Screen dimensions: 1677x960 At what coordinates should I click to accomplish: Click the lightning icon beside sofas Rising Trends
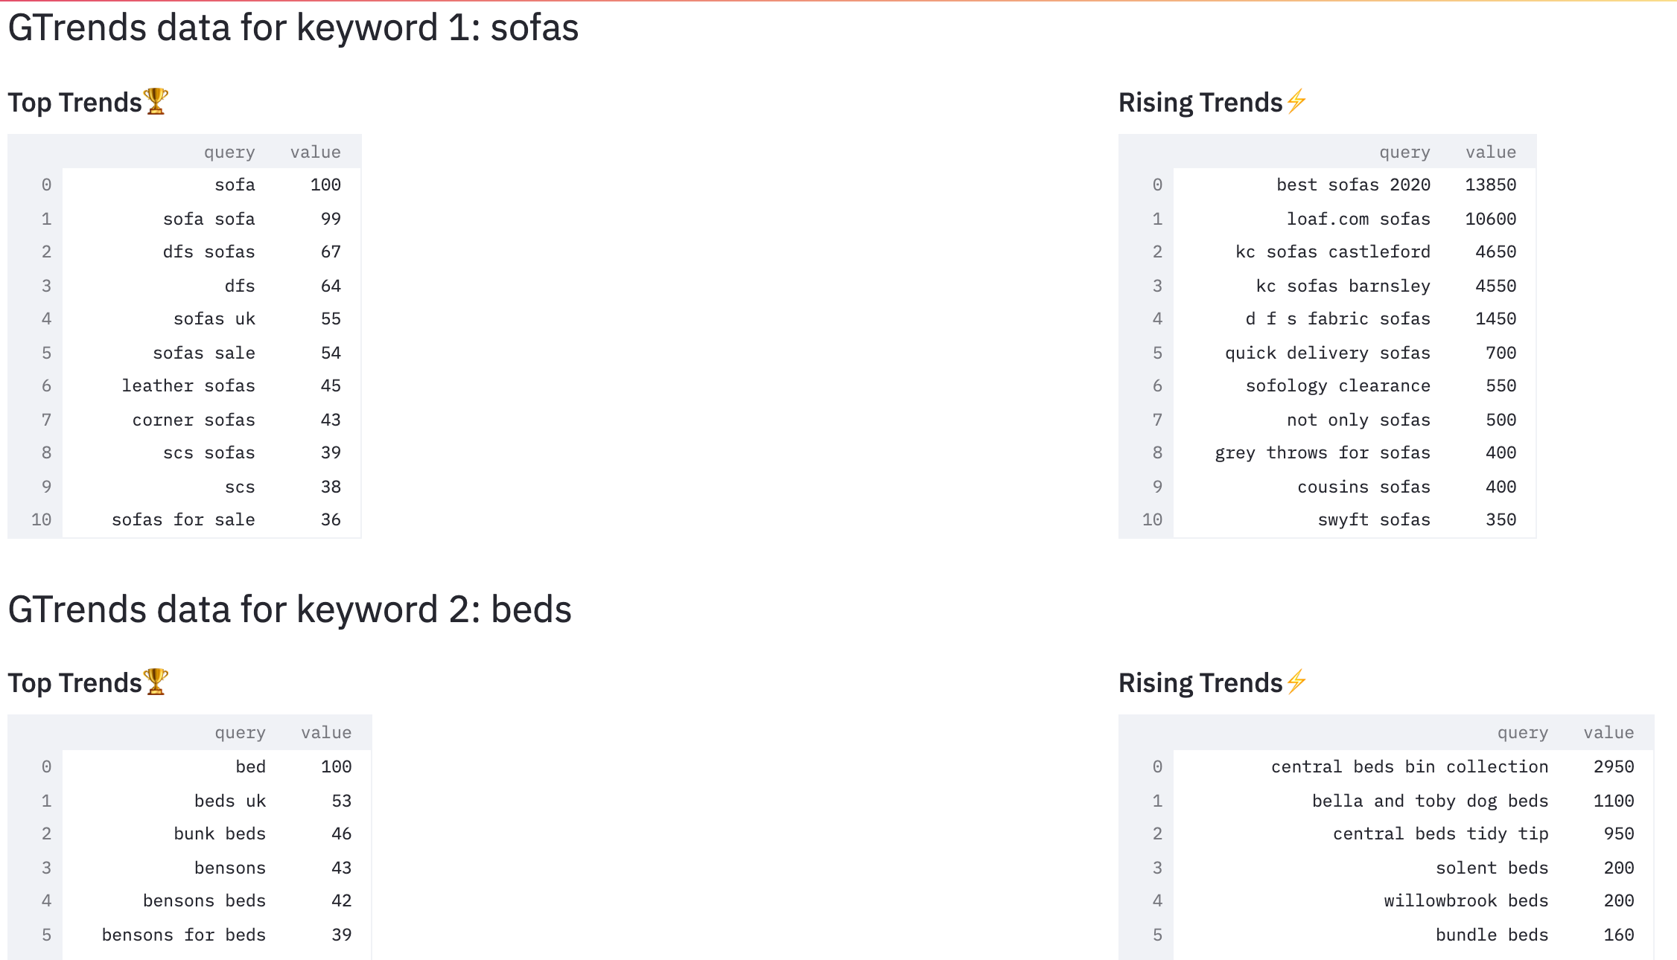tap(1296, 101)
